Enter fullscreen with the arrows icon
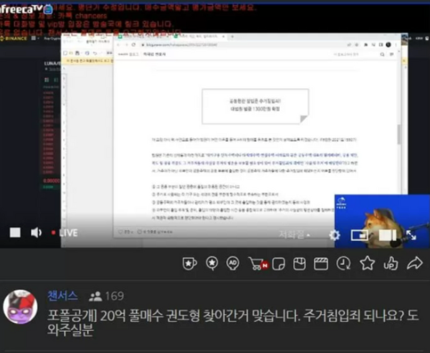 click(411, 235)
